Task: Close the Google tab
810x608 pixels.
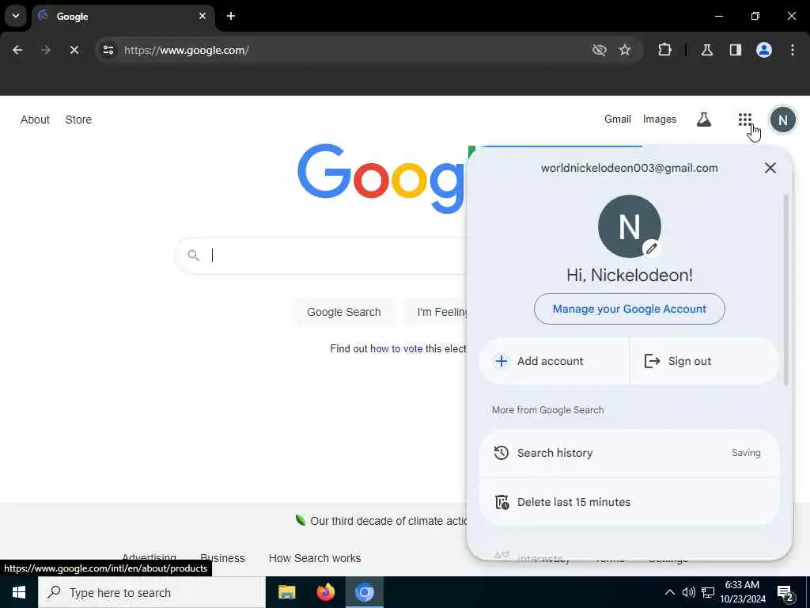Action: [x=202, y=16]
